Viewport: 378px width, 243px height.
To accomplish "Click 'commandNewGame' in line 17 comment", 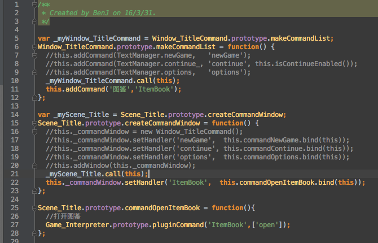I will [x=271, y=140].
